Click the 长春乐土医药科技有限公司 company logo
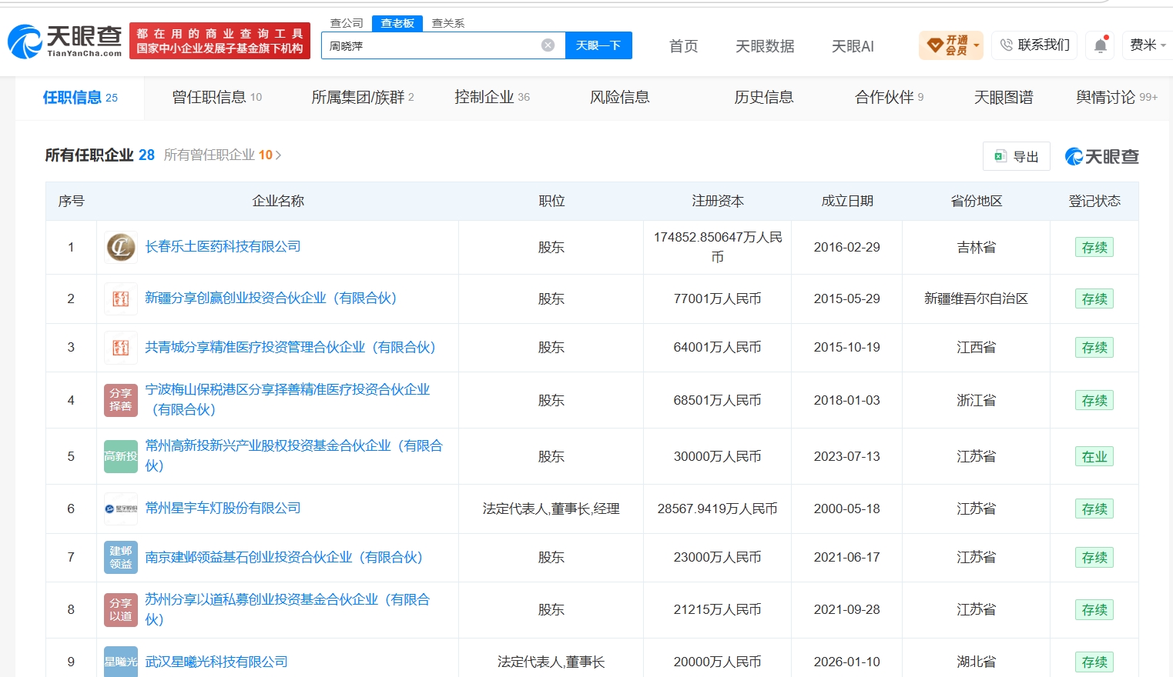The width and height of the screenshot is (1173, 677). tap(121, 247)
